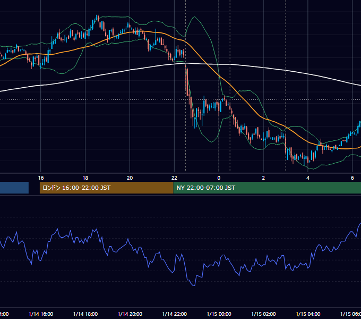Click the 6 hour label on chart axis
Viewport: 361px width, 319px height.
(x=353, y=178)
